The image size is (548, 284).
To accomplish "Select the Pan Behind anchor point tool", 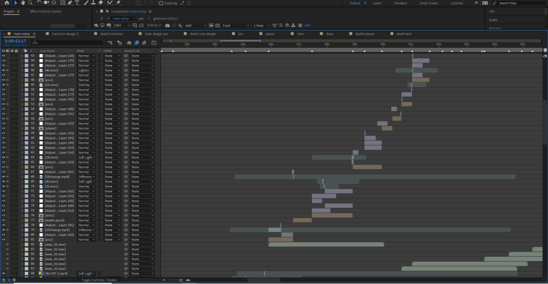I will tap(53, 3).
